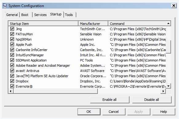Toggle IntuitSyncManager checkbox
The height and width of the screenshot is (119, 179).
point(12,55)
